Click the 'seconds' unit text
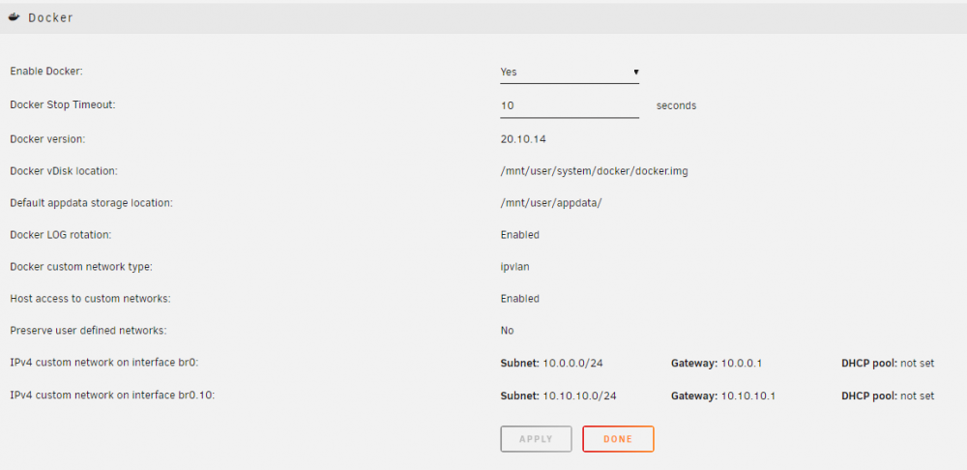The height and width of the screenshot is (470, 967). [676, 105]
